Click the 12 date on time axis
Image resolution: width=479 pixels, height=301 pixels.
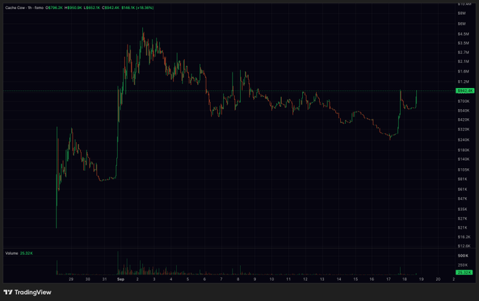[305, 279]
